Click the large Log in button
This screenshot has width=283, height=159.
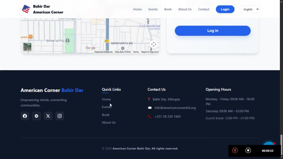click(x=213, y=31)
